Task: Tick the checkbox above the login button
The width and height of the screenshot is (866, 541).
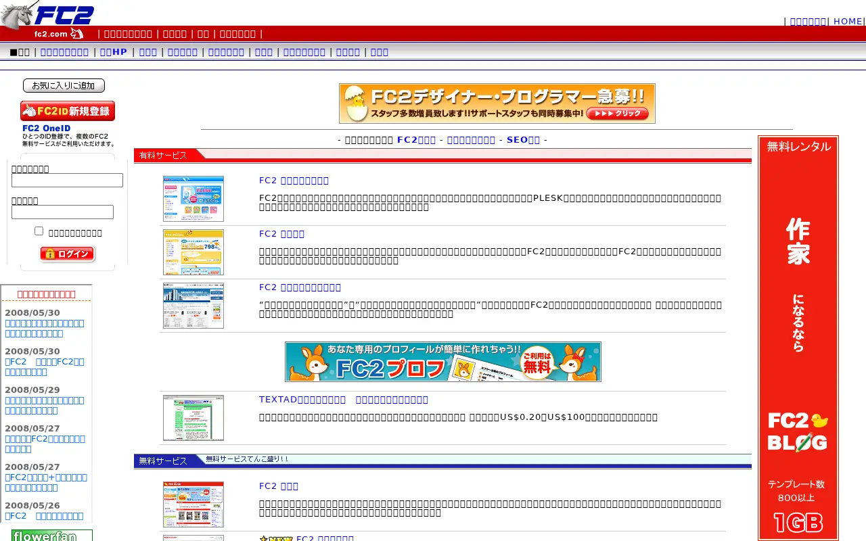Action: [x=39, y=231]
